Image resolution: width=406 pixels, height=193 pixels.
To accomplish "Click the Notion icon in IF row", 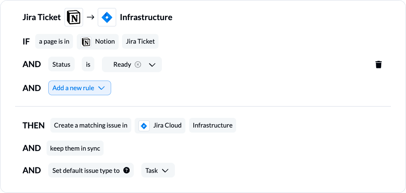I will 86,42.
